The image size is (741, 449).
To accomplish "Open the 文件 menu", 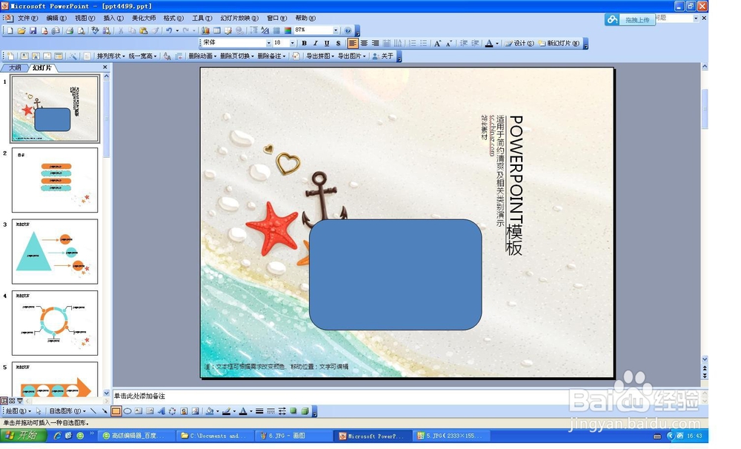I will [x=27, y=18].
